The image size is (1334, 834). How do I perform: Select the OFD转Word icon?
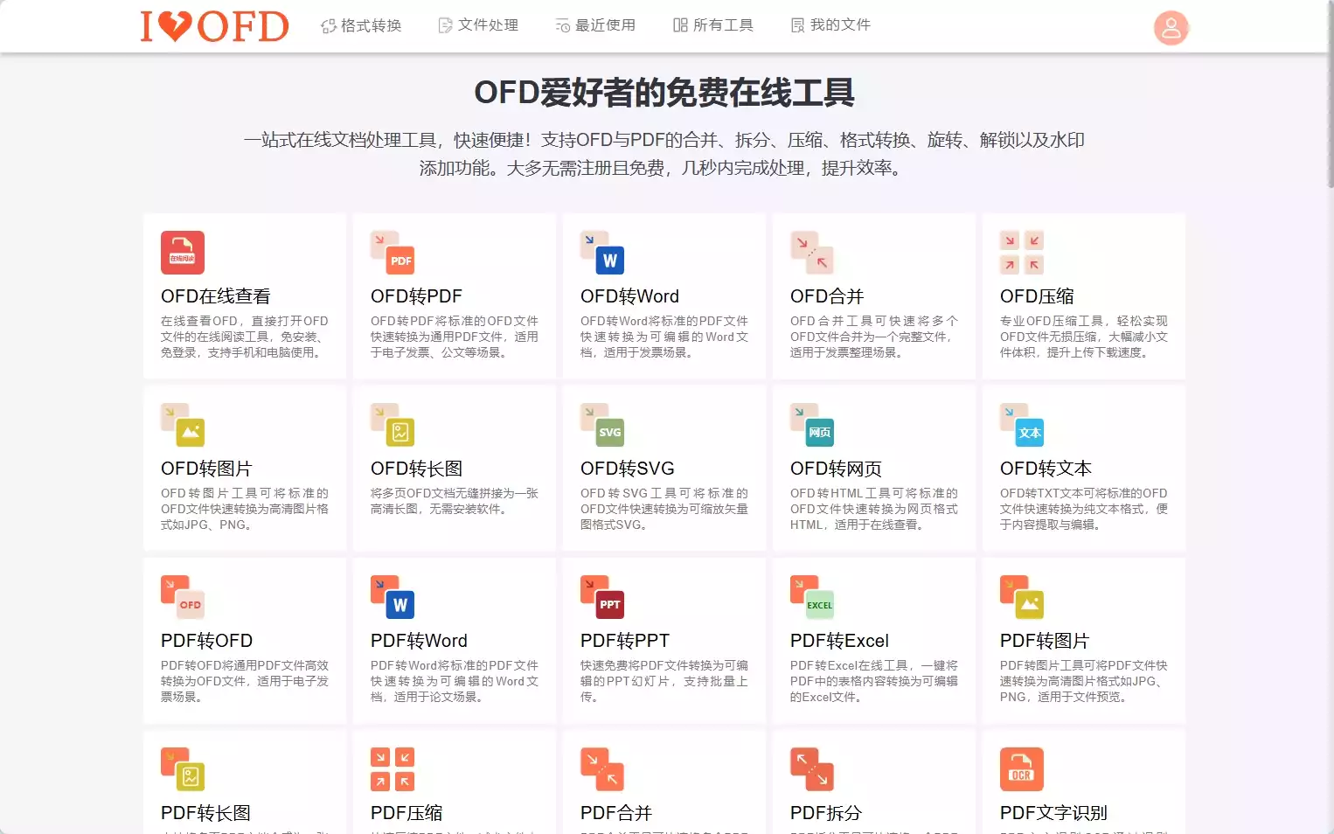click(x=602, y=253)
